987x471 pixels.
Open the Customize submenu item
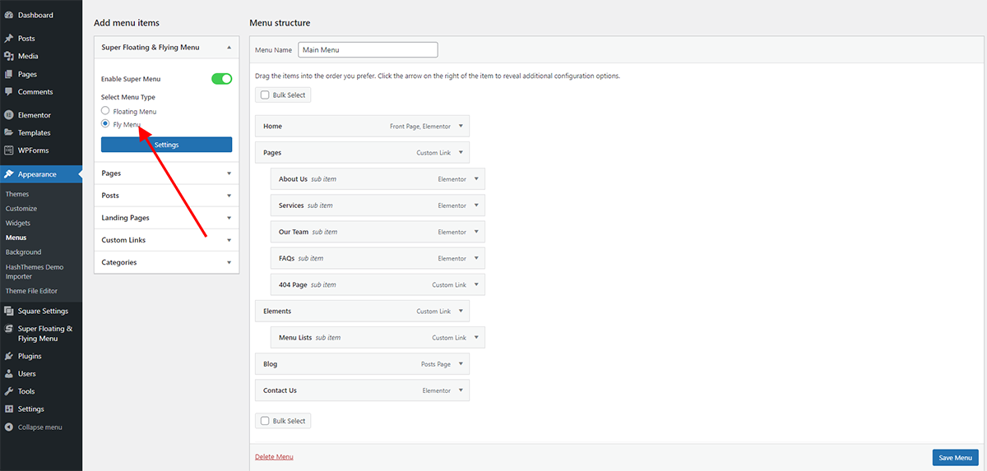pyautogui.click(x=21, y=209)
